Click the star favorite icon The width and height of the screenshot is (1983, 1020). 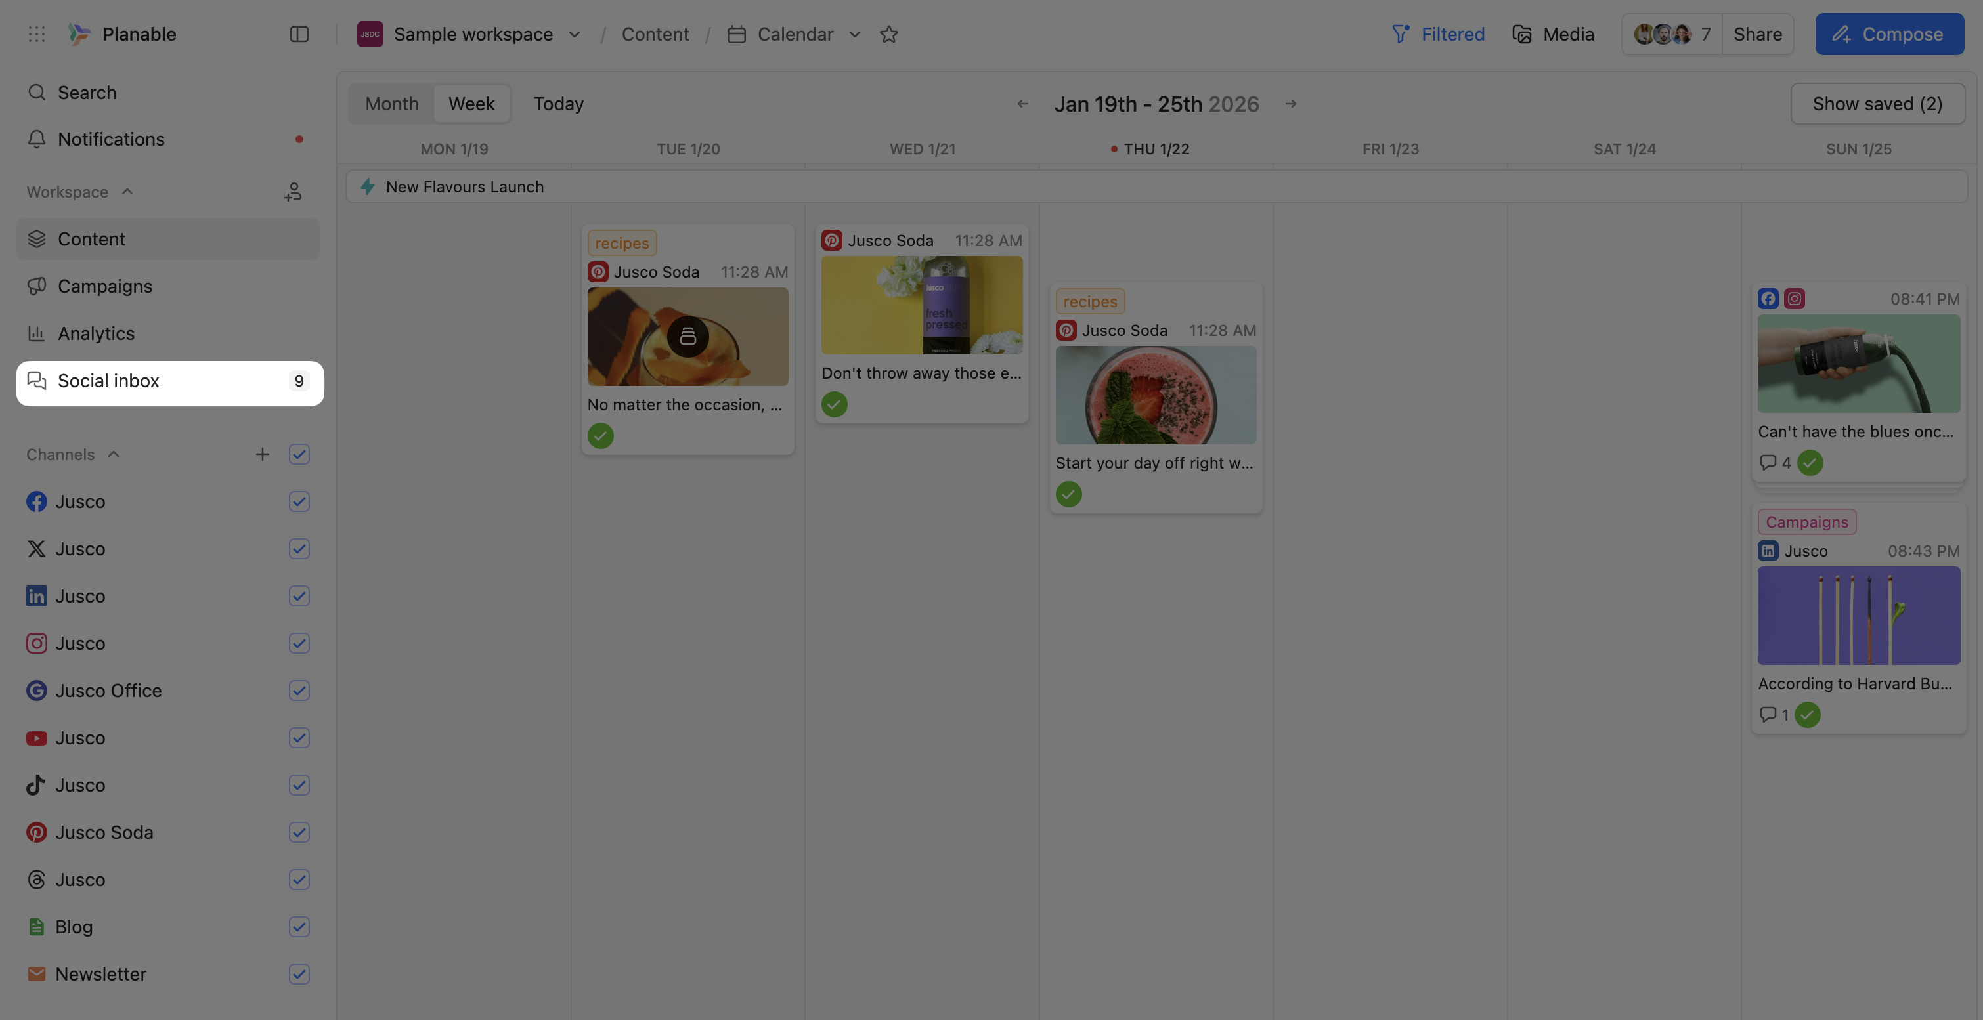coord(888,34)
